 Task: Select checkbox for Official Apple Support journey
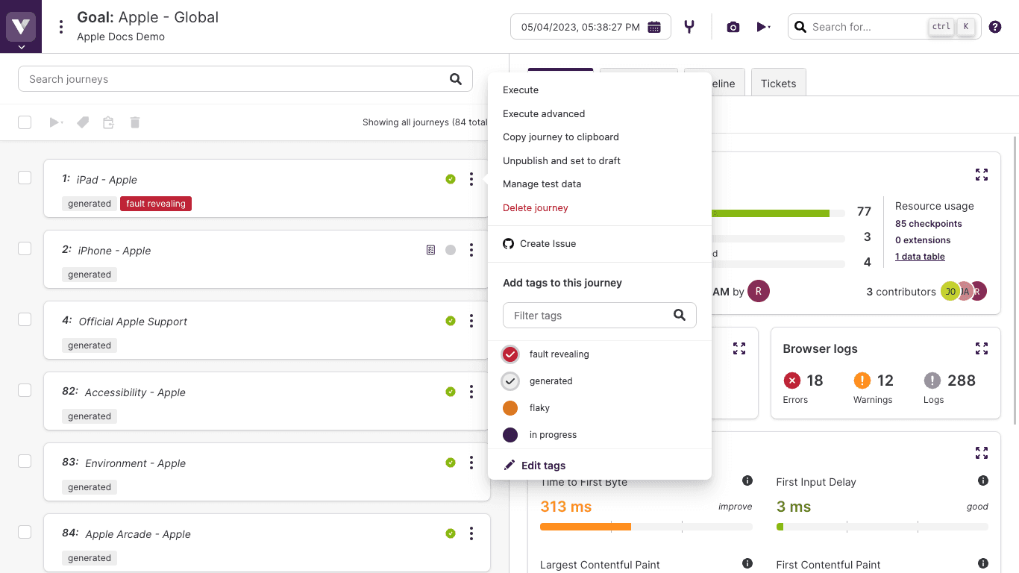coord(25,319)
